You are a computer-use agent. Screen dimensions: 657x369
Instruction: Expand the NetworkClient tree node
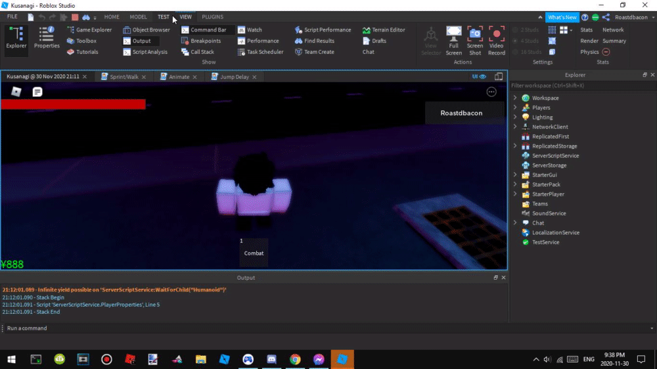coord(515,127)
